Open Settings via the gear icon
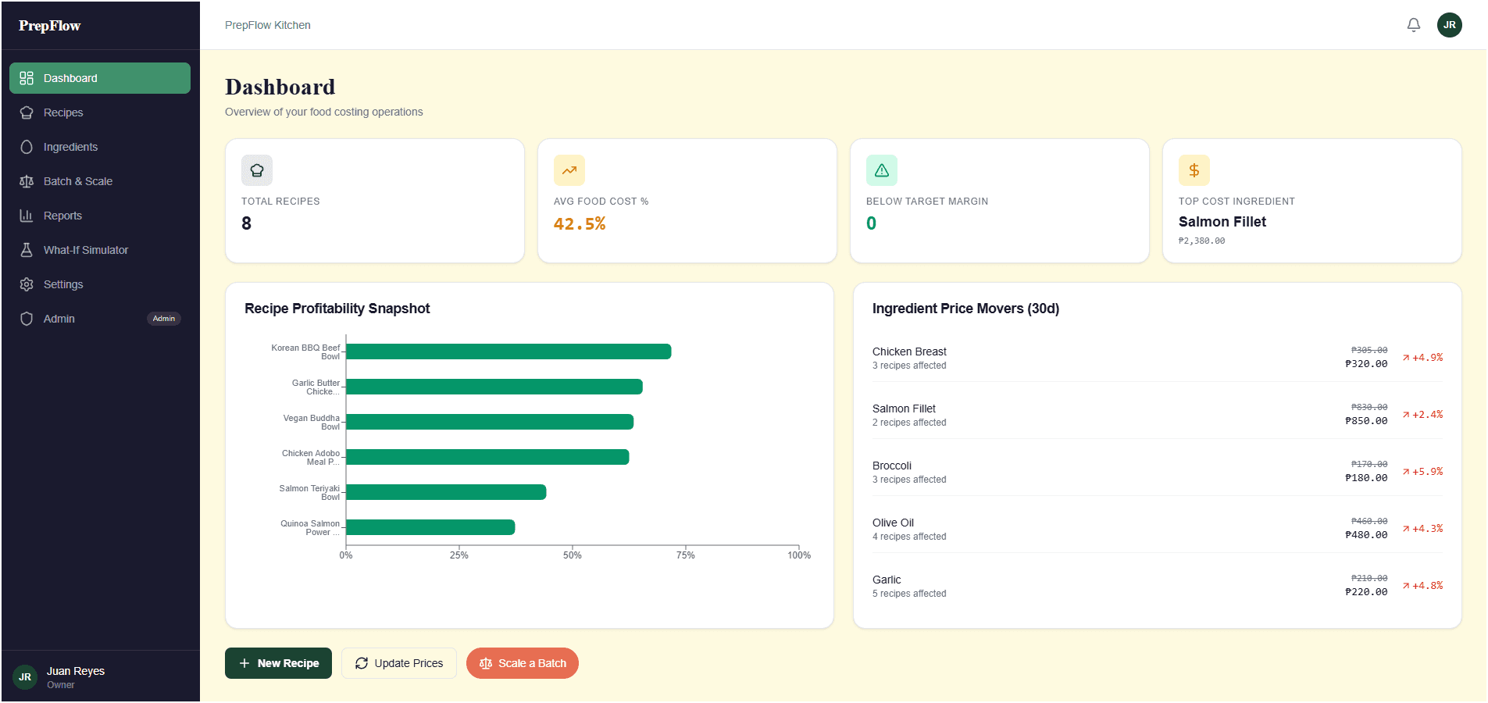The height and width of the screenshot is (703, 1488). point(27,284)
